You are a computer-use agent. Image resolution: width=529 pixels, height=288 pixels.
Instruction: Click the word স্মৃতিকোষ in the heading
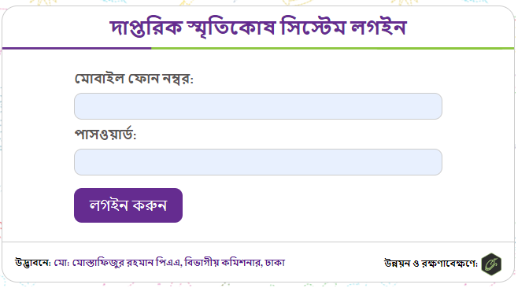[x=231, y=28]
